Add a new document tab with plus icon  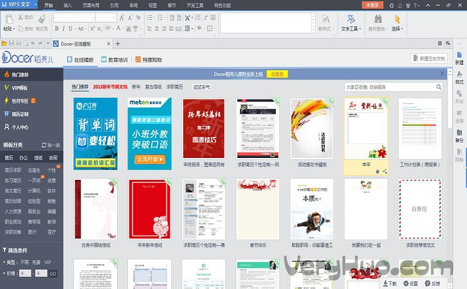pyautogui.click(x=118, y=44)
